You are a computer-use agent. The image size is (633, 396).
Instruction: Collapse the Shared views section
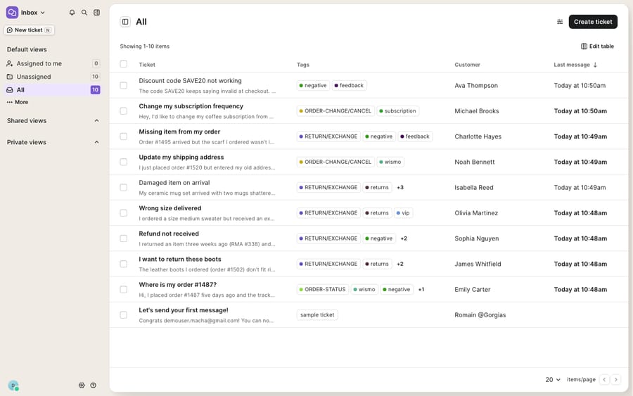coord(97,121)
